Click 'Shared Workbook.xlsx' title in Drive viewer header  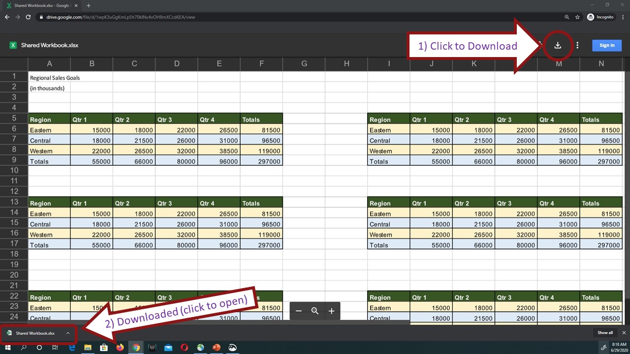pyautogui.click(x=50, y=45)
